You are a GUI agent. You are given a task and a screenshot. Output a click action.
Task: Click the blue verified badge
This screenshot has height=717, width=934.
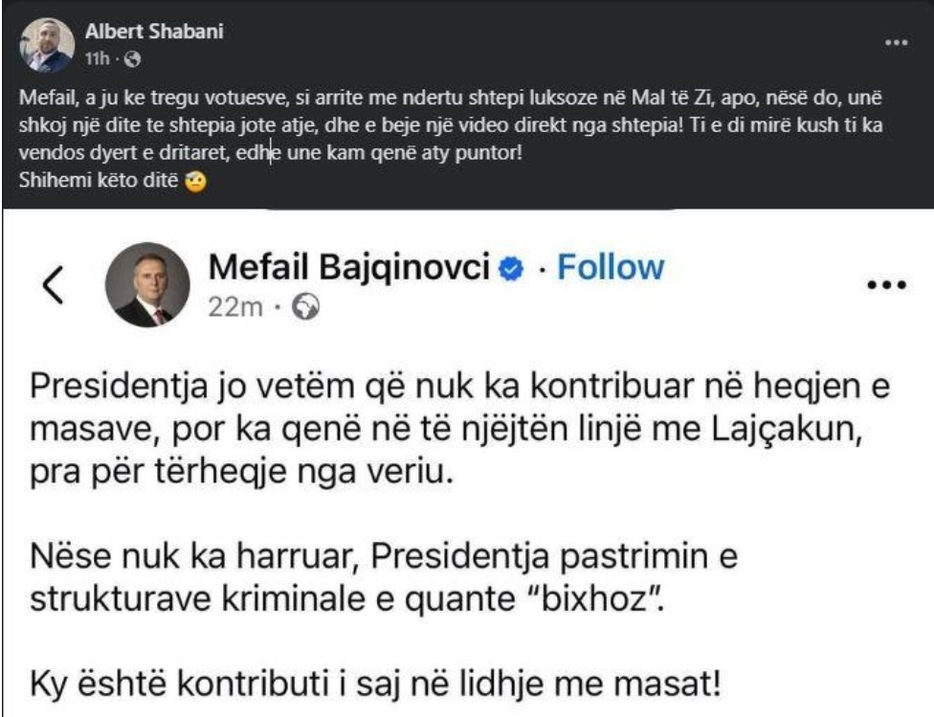[x=513, y=269]
